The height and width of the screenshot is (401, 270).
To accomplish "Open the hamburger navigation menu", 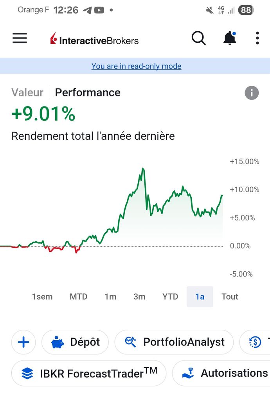I will pyautogui.click(x=20, y=38).
